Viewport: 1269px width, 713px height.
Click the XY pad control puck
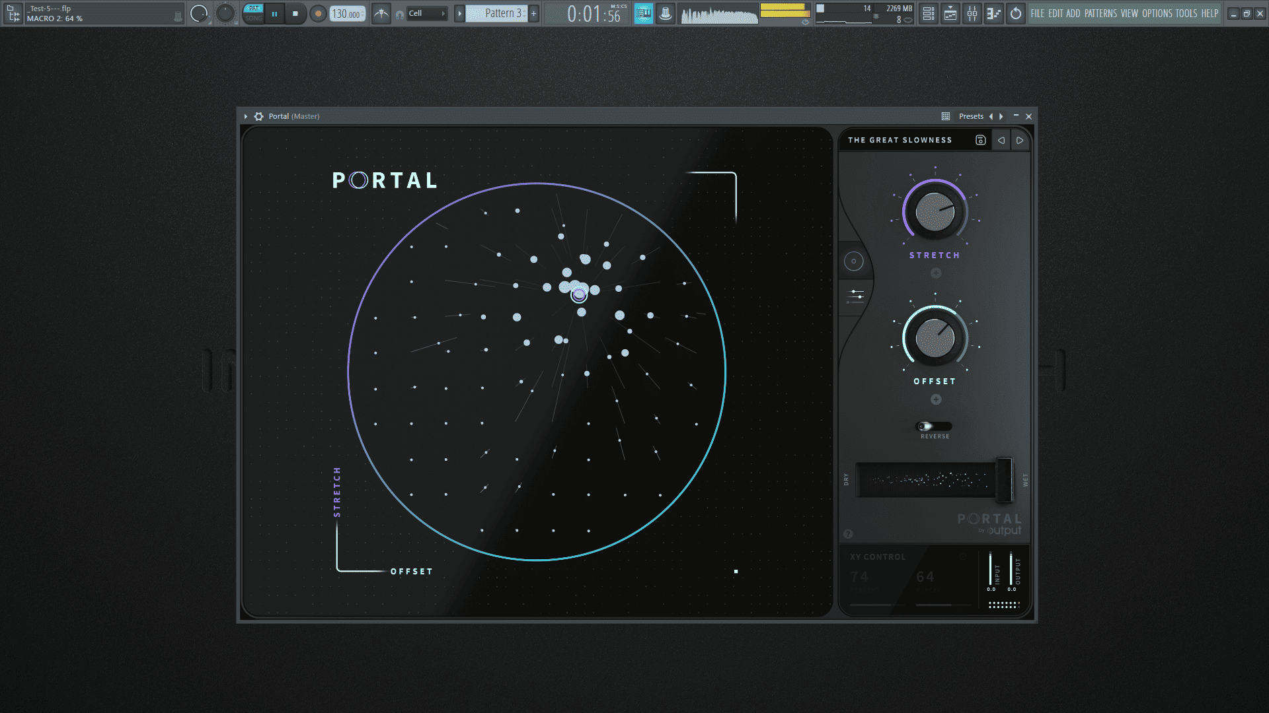pyautogui.click(x=579, y=295)
